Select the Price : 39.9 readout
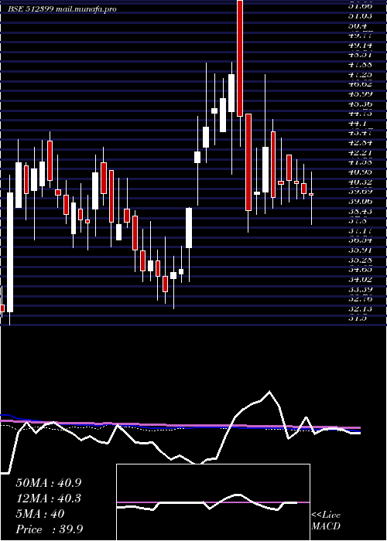 point(50,529)
